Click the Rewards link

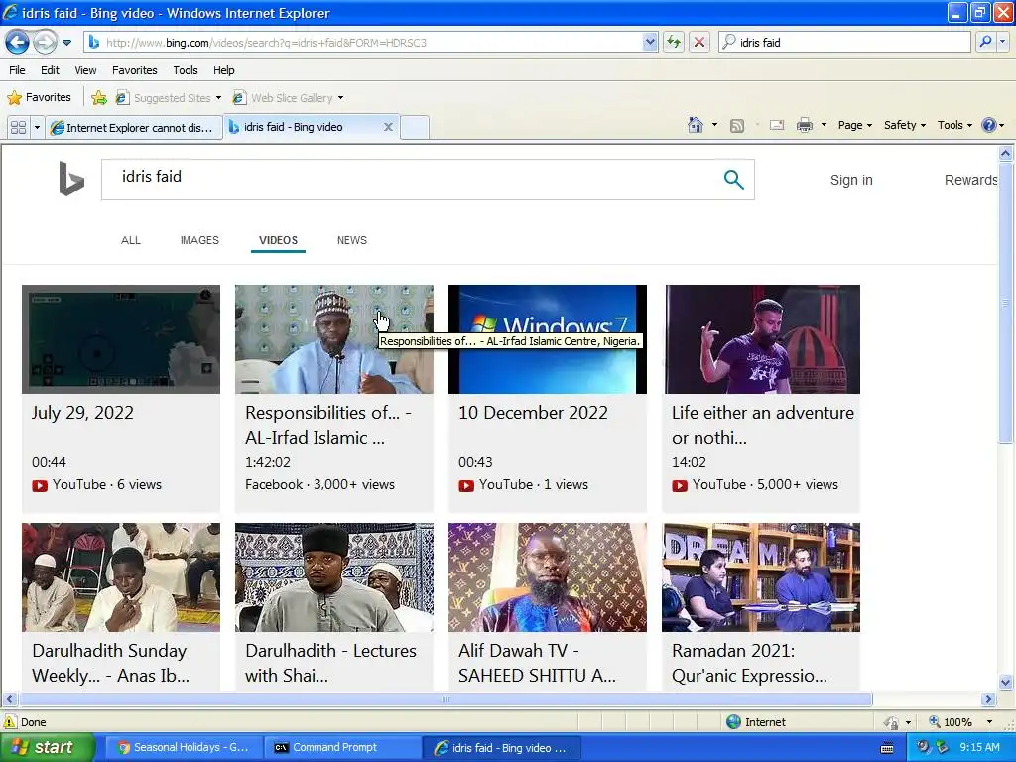[x=970, y=181]
